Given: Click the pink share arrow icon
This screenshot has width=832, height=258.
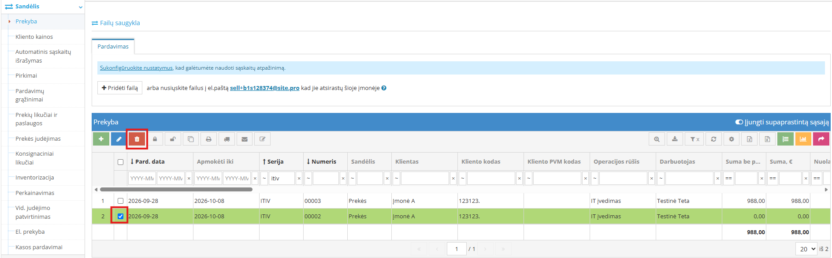Looking at the screenshot, I should (821, 139).
